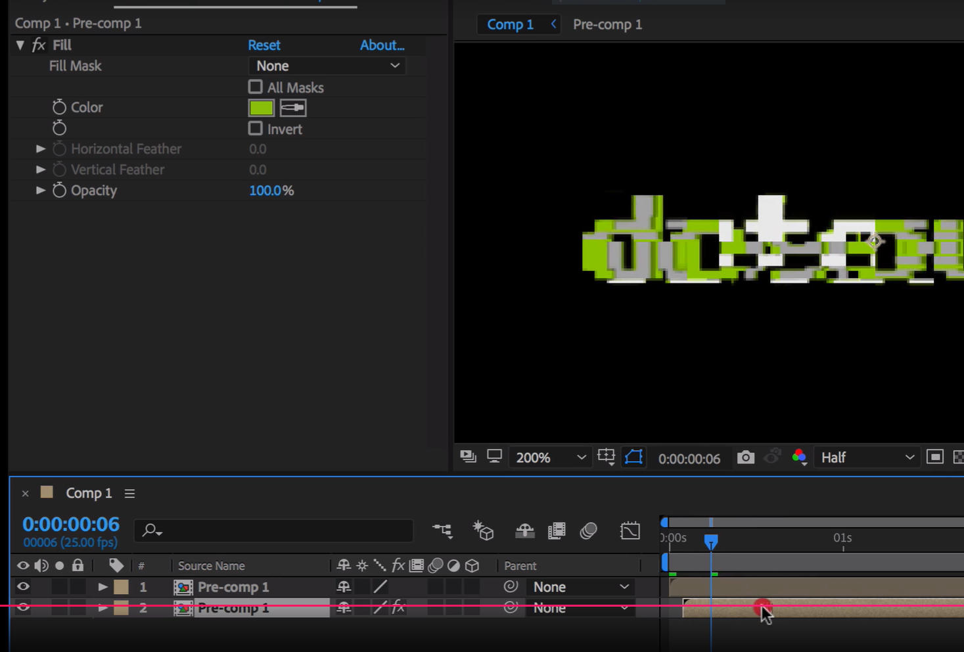
Task: Click the Show Snapshot icon
Action: (x=772, y=457)
